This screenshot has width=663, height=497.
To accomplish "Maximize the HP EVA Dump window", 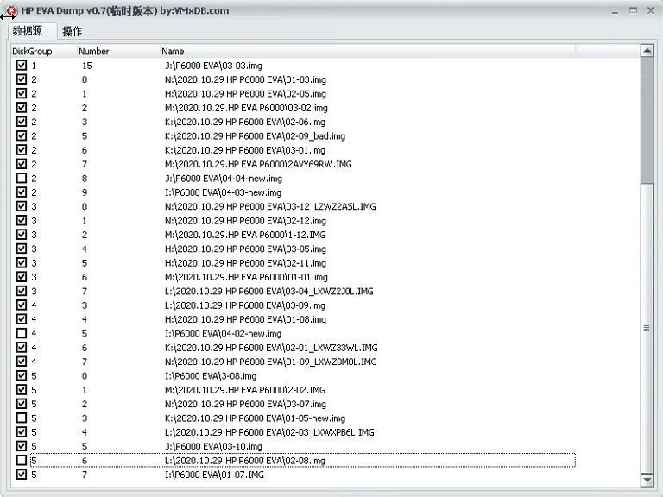I will pos(633,10).
